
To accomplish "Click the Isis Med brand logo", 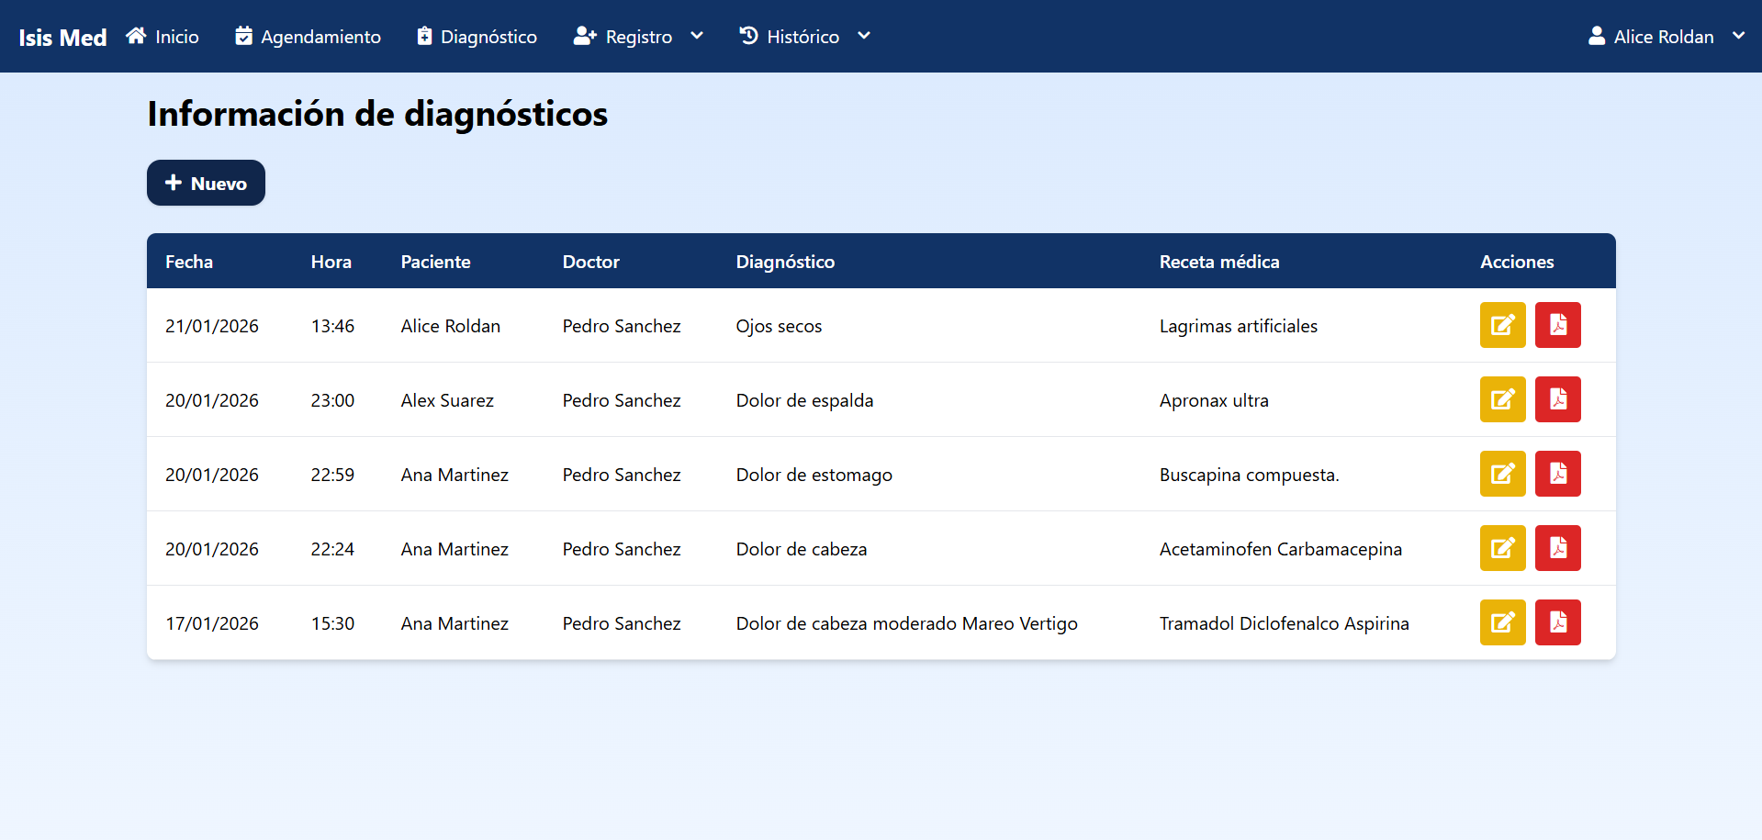I will click(62, 38).
